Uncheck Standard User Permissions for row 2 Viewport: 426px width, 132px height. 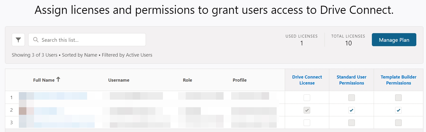[351, 110]
